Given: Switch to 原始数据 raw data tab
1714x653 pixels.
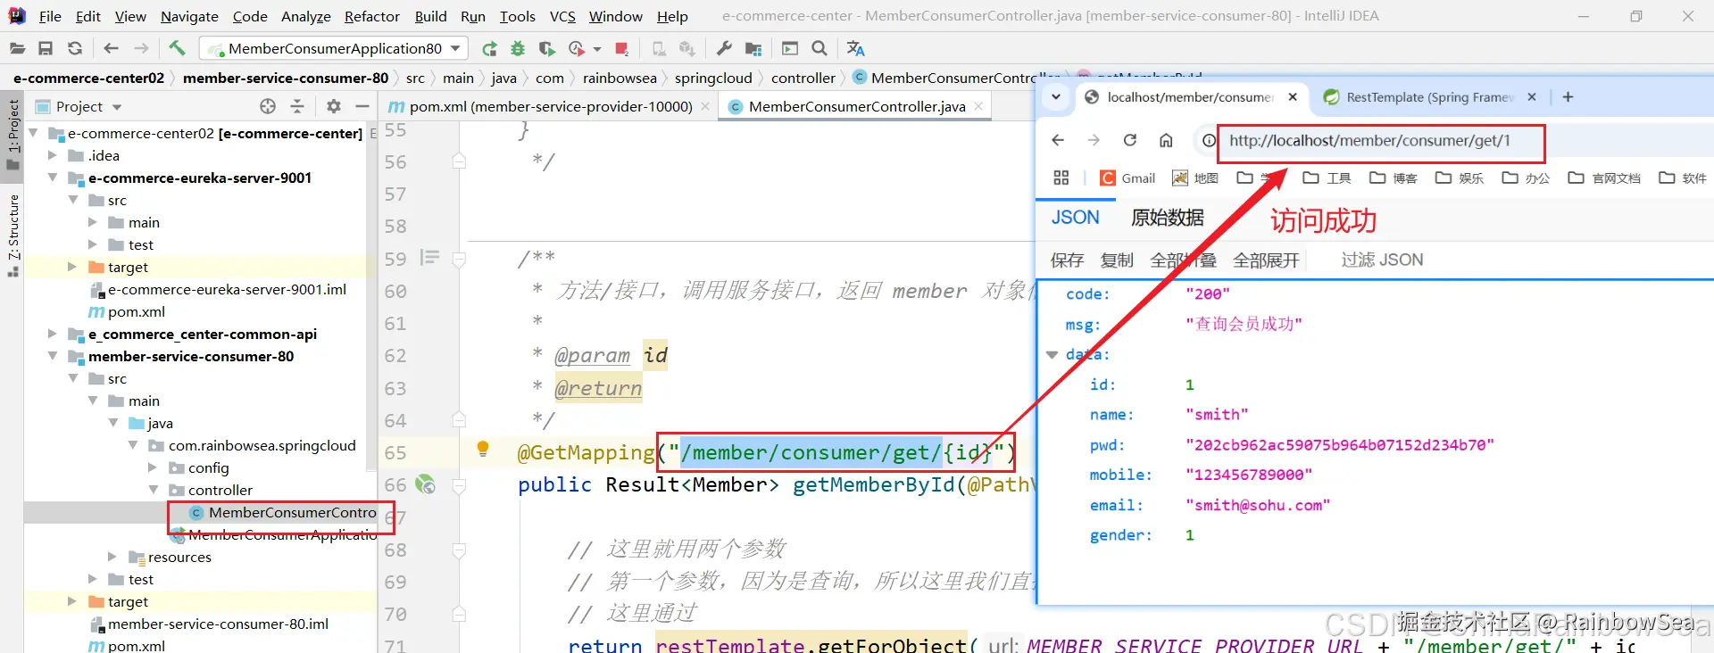Looking at the screenshot, I should (x=1167, y=218).
